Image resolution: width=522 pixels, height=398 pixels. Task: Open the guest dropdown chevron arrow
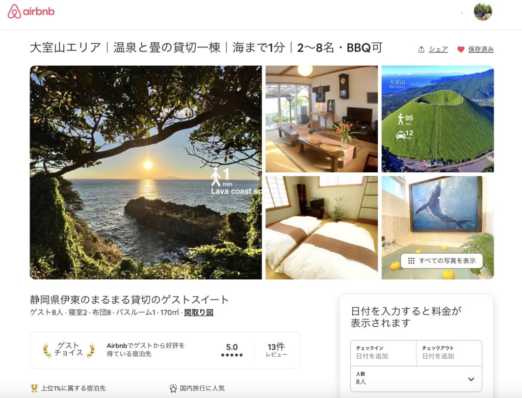coord(471,379)
